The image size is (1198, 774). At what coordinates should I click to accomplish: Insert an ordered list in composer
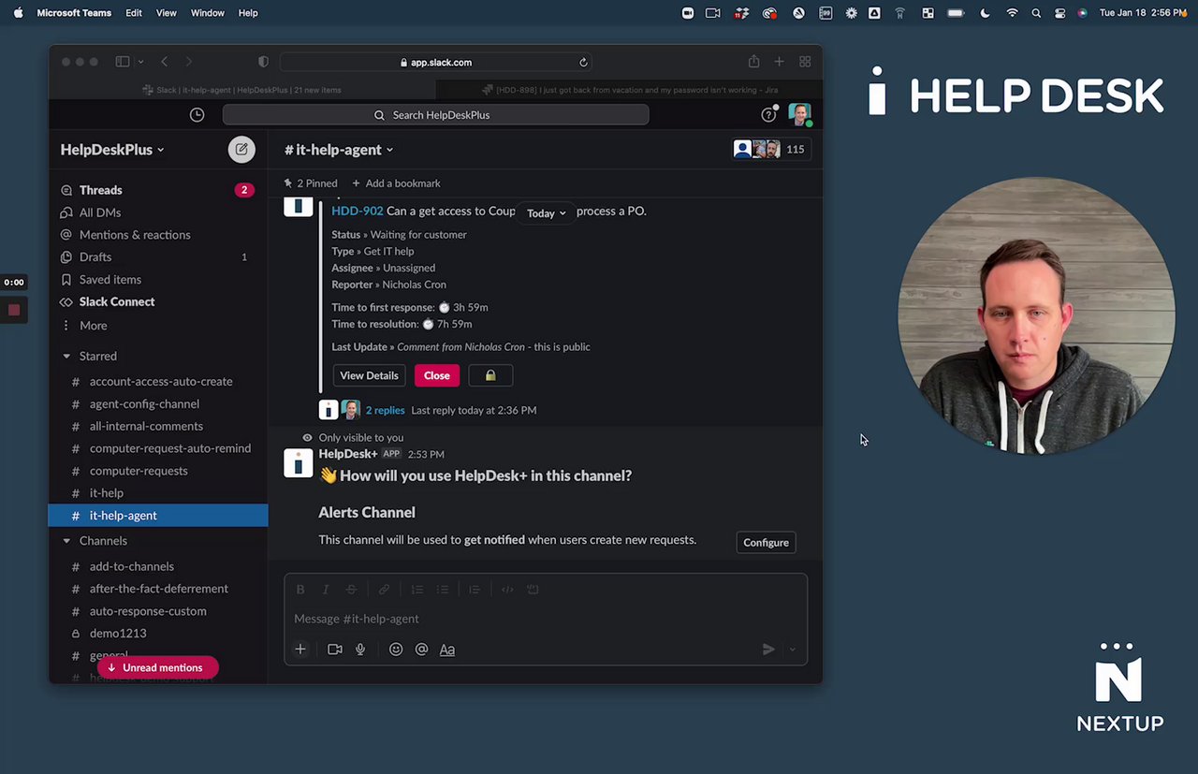[417, 590]
